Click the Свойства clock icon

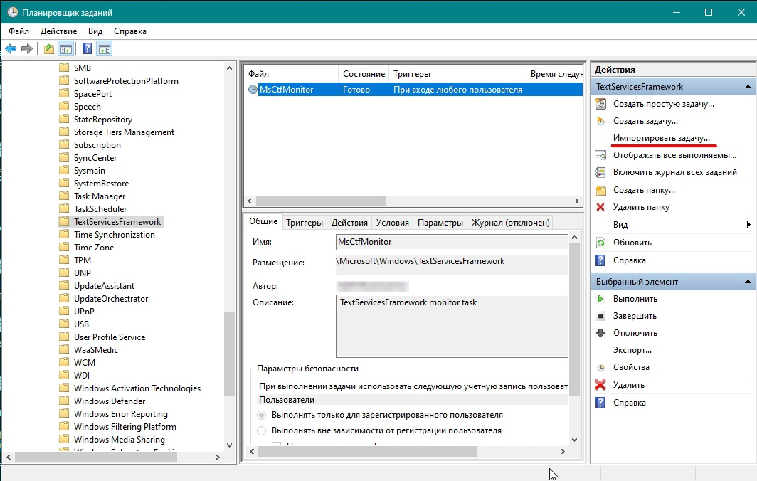click(x=600, y=368)
